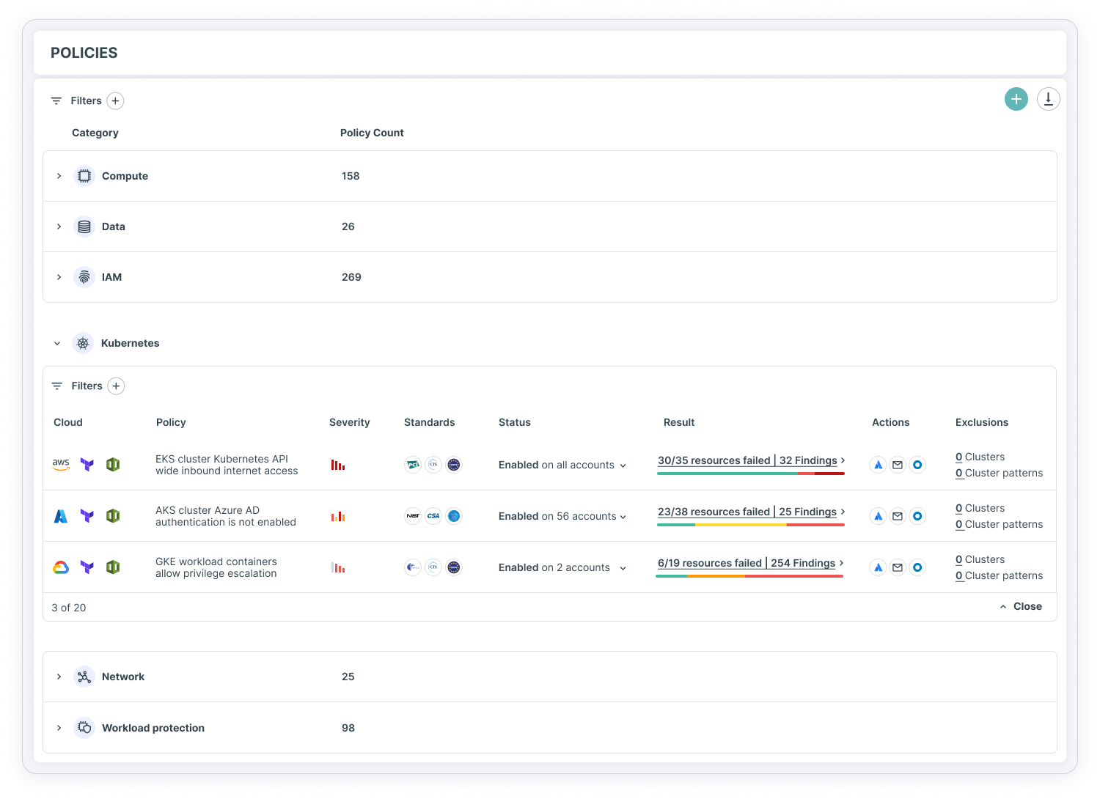This screenshot has width=1100, height=799.
Task: Click the CSA standard badge in AKS row
Action: coord(433,516)
